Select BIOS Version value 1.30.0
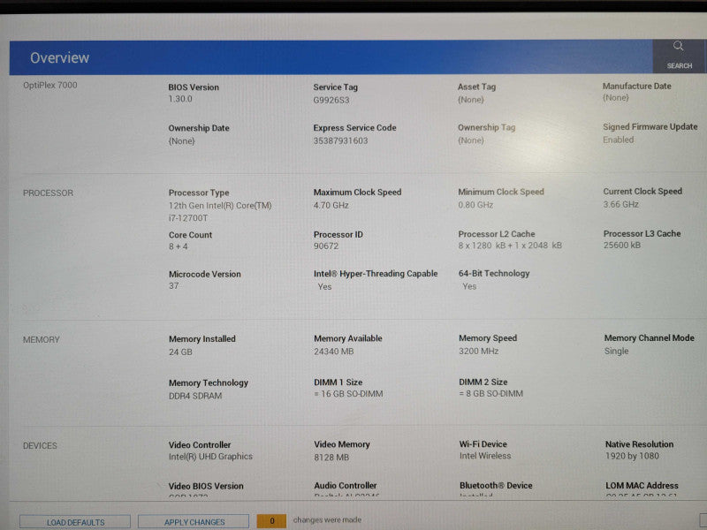 pos(180,99)
